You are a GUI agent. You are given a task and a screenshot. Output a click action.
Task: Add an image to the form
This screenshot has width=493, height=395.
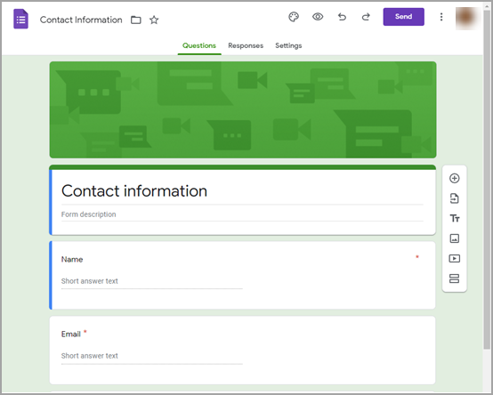tap(455, 238)
